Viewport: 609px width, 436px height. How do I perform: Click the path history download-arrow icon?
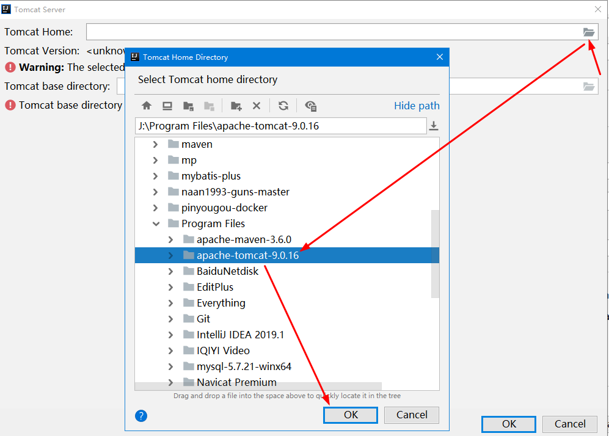point(434,126)
